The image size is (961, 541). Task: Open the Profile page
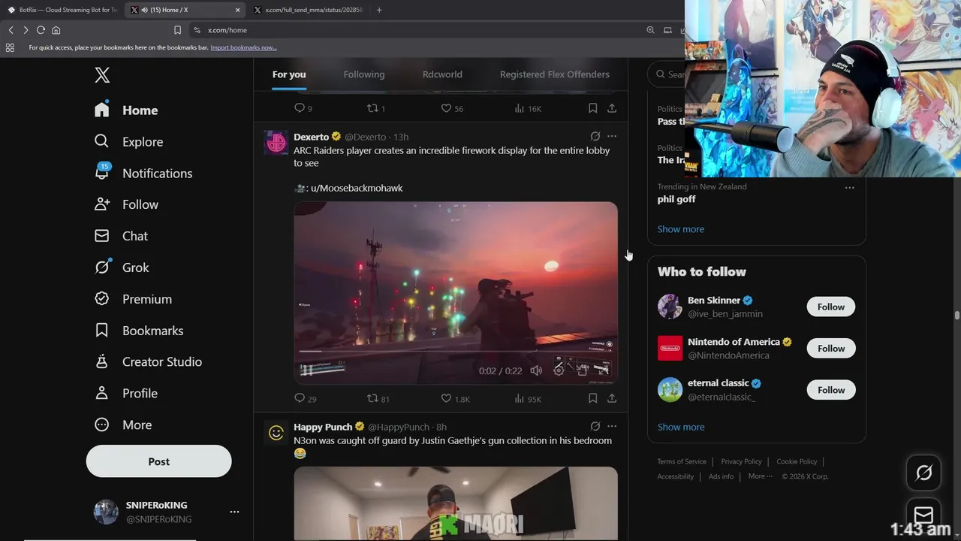(126, 393)
